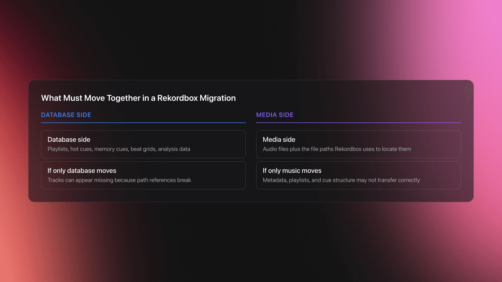Click the purple underline below MEDIA SIDE
Screen dimensions: 502x282
coord(358,122)
